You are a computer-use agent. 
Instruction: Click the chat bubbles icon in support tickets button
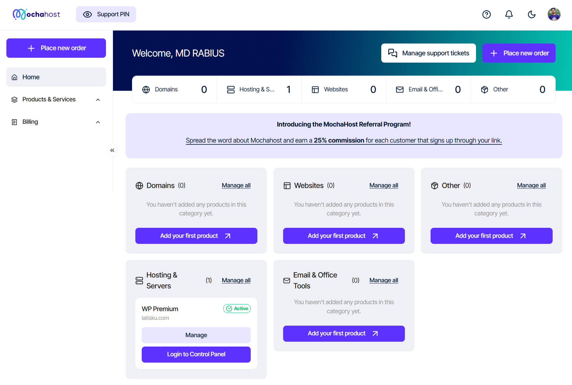tap(393, 53)
